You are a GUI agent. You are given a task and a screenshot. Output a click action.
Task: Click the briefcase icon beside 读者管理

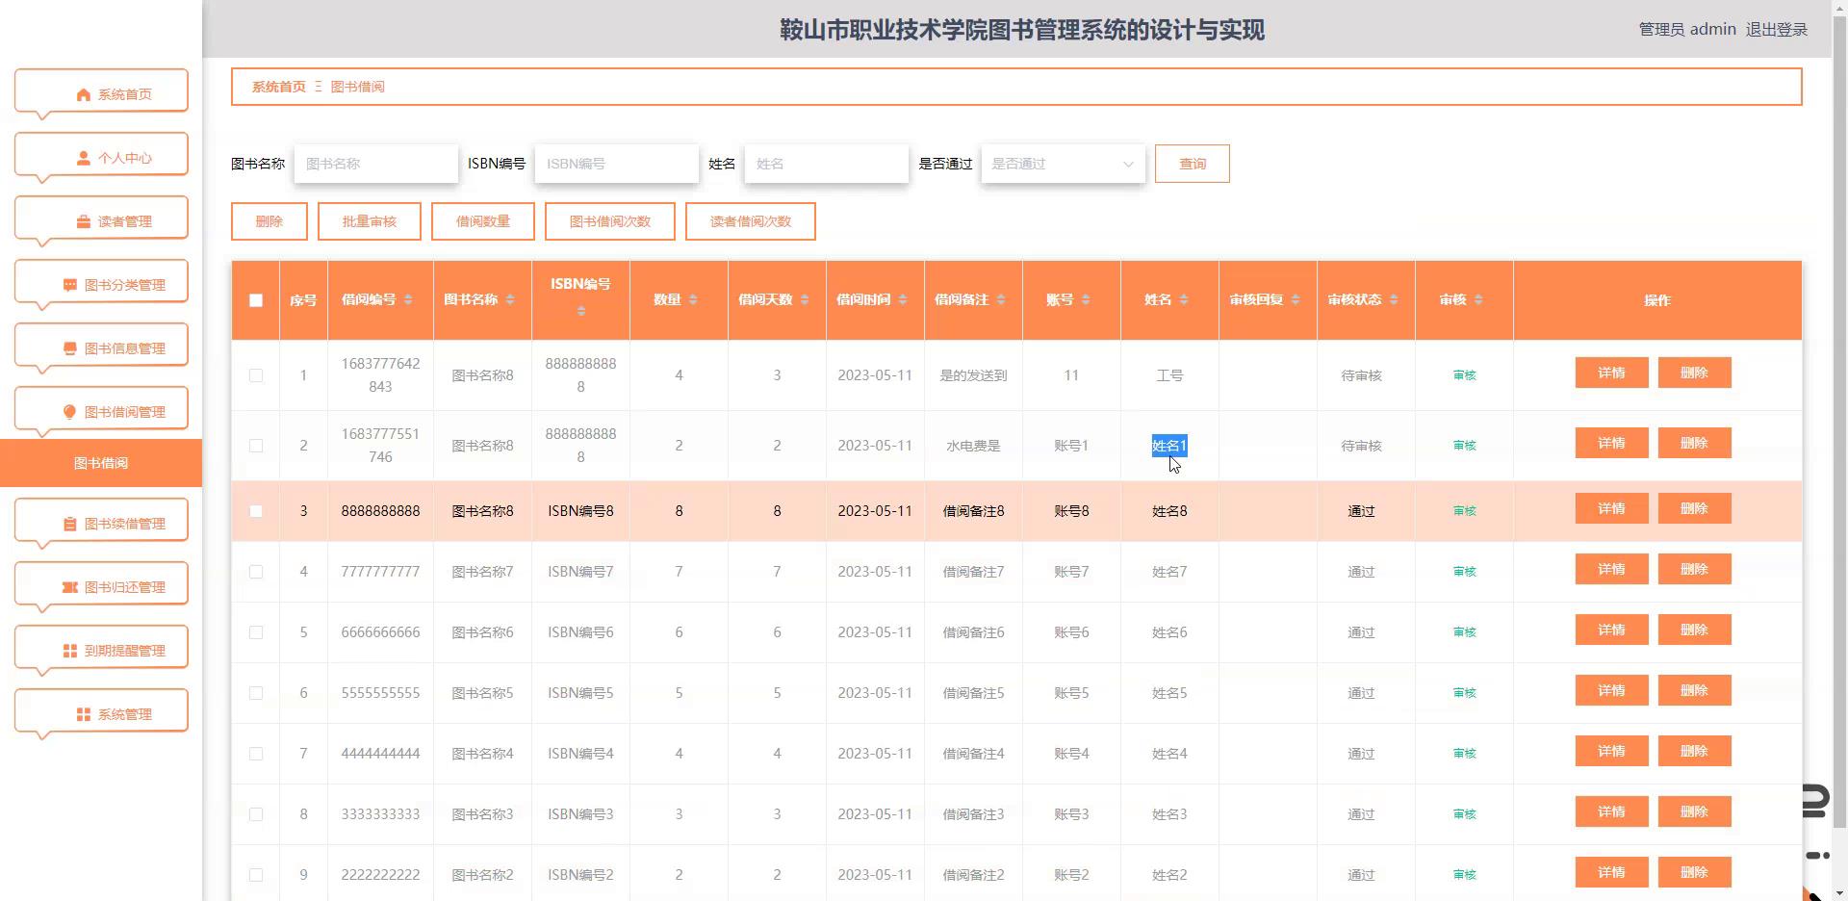coord(83,221)
